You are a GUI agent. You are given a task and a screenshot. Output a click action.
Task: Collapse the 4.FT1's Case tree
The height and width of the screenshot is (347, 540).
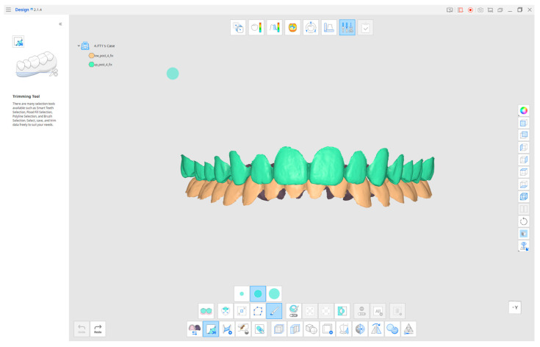click(79, 46)
